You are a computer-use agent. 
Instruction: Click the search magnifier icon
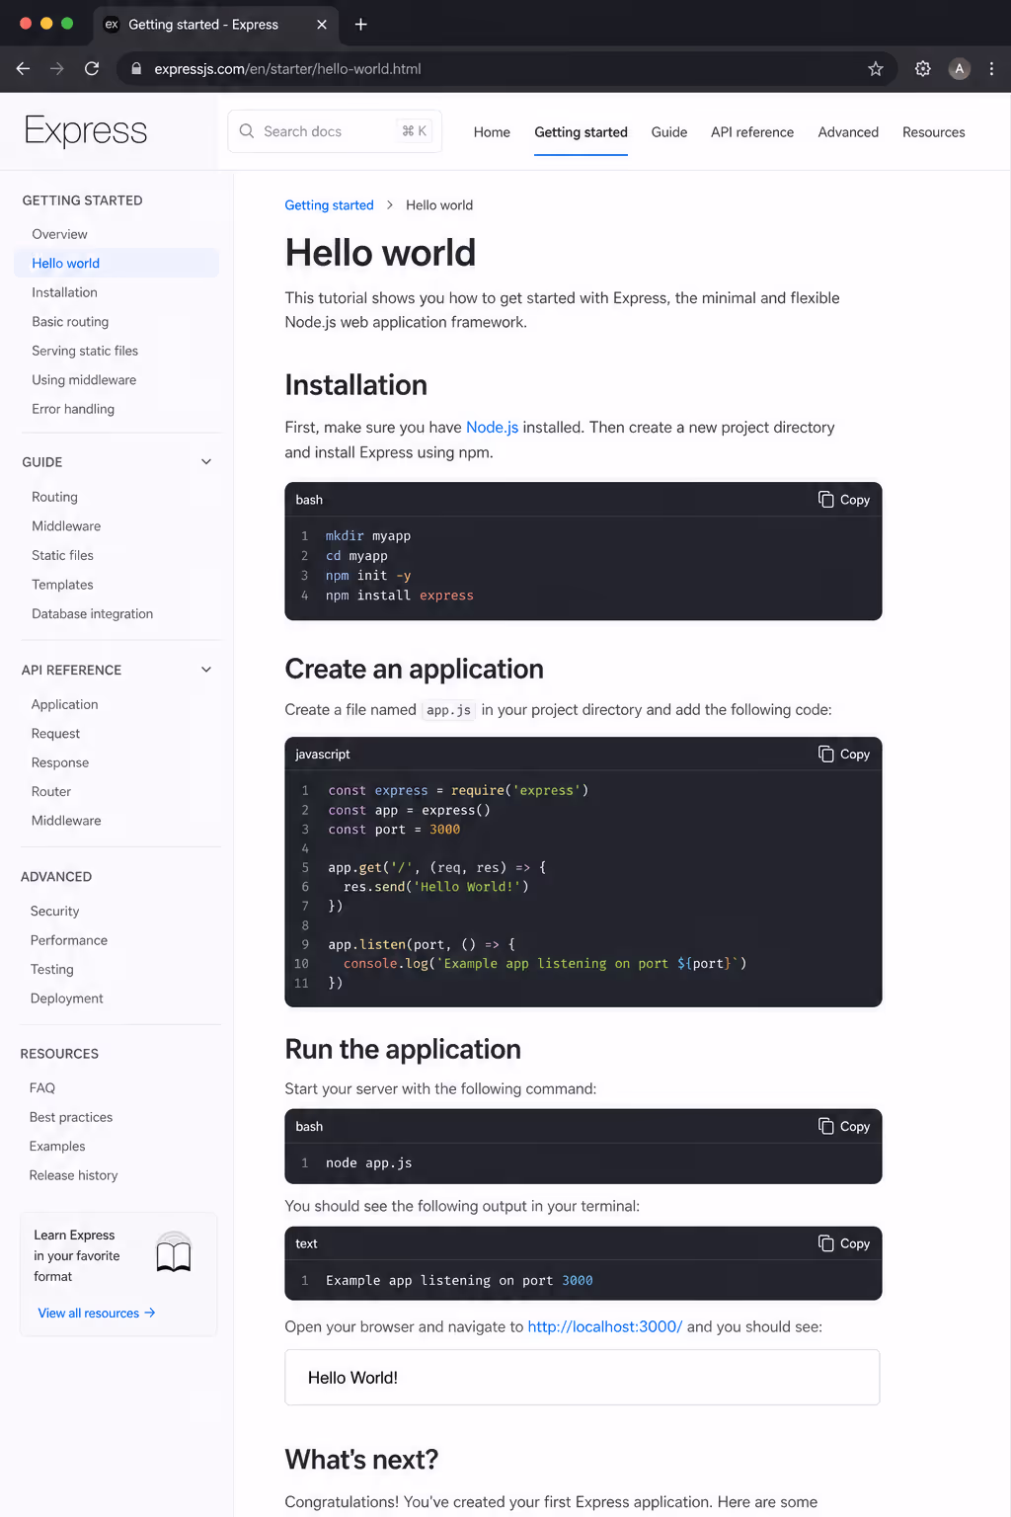(x=247, y=131)
